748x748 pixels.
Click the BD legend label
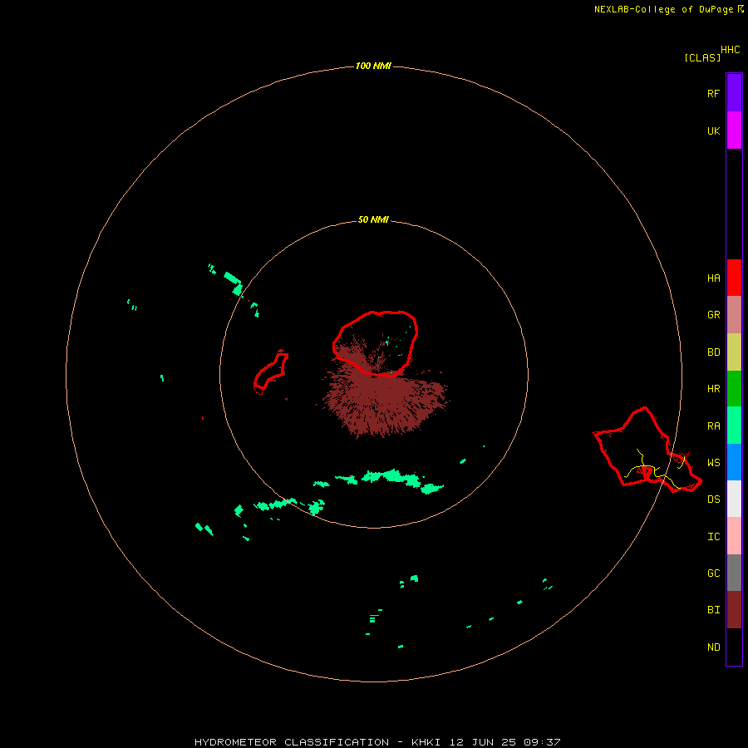point(713,352)
